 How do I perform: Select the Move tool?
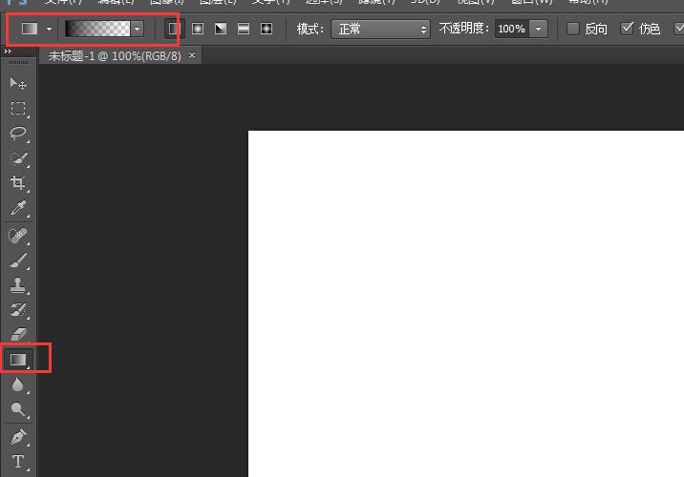coord(18,83)
